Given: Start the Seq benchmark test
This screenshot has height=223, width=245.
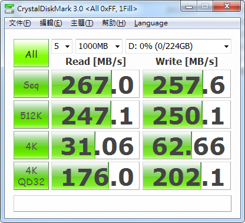Looking at the screenshot, I should click(31, 84).
